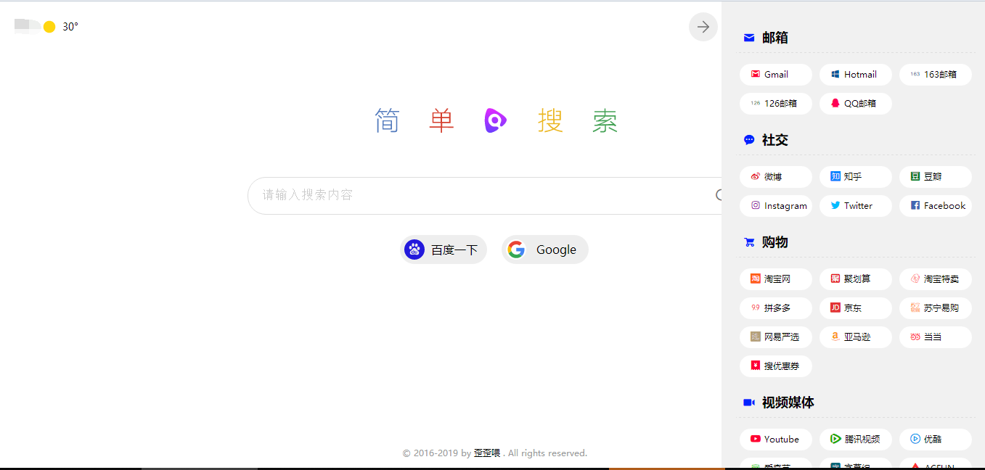Focus the 请输入搜索内容 search box
This screenshot has height=470, width=985.
point(484,196)
